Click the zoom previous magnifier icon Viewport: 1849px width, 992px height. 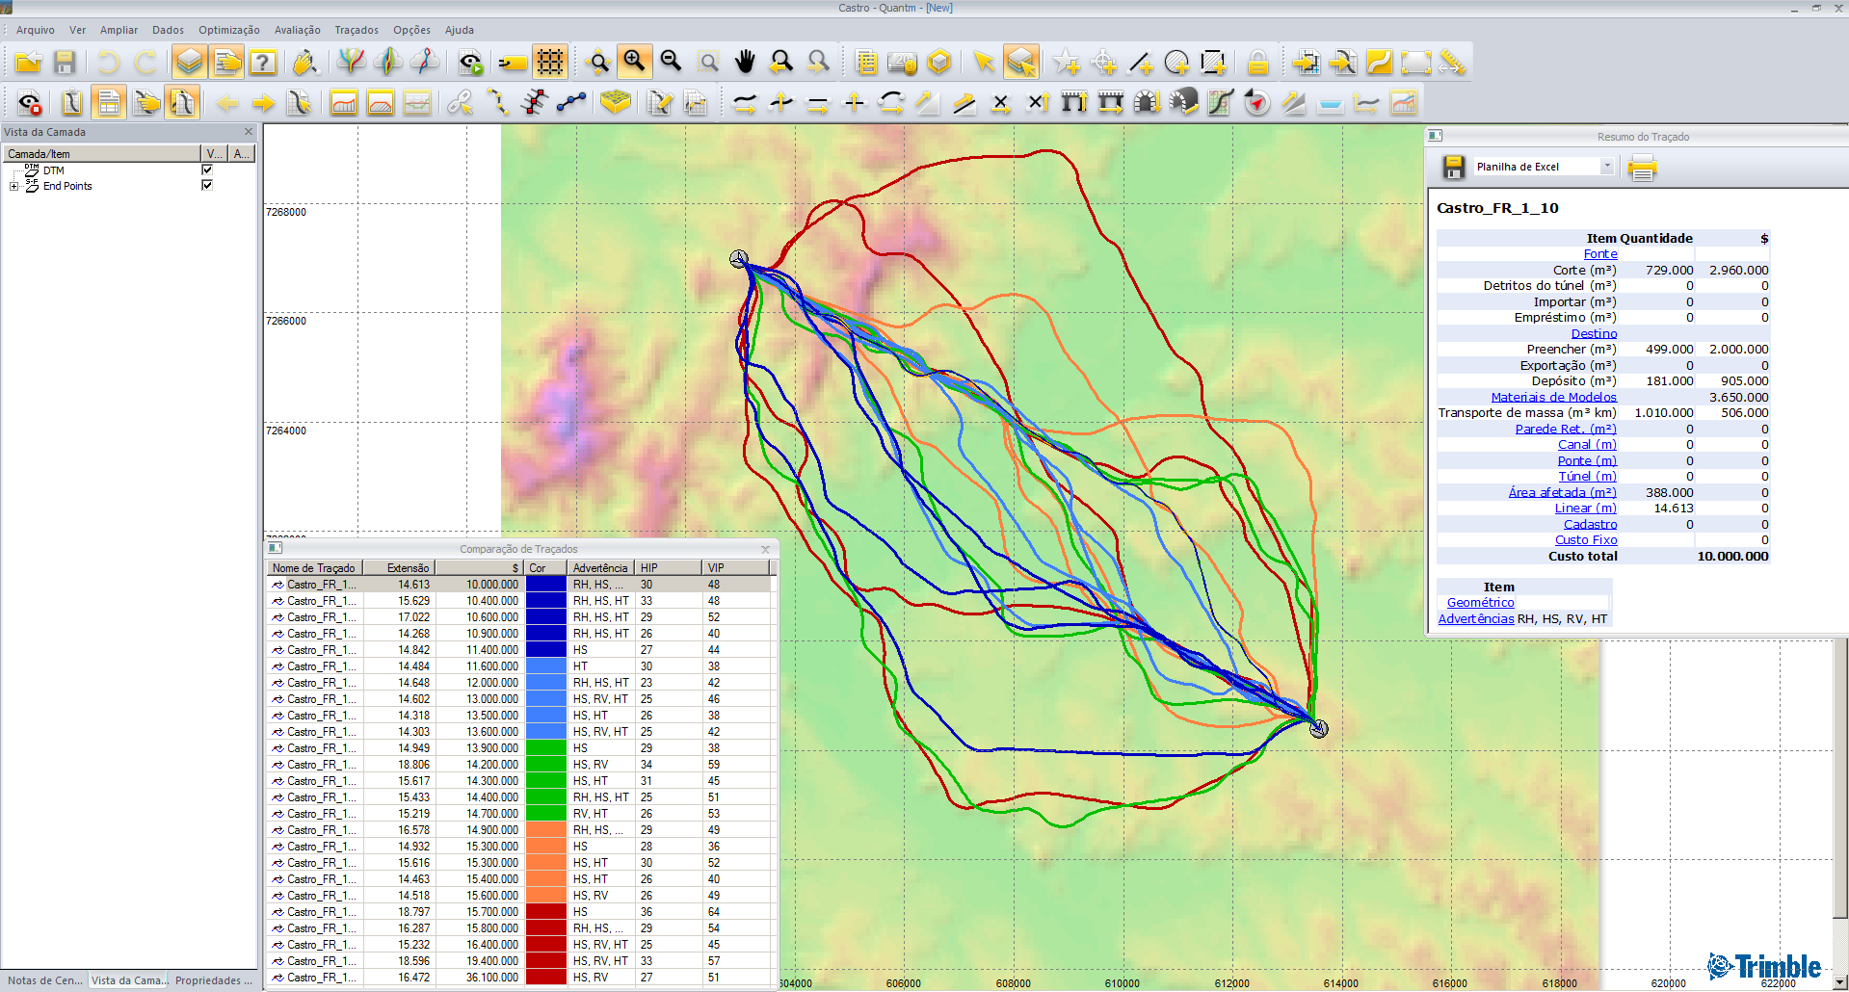781,63
